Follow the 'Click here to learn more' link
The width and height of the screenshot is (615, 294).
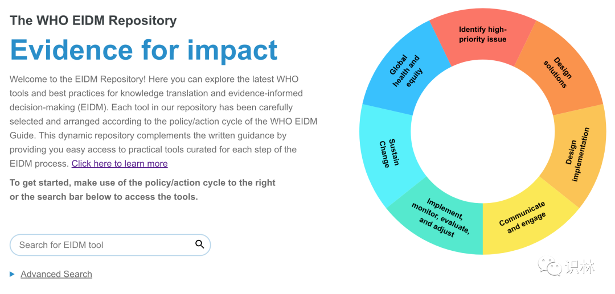(x=120, y=164)
